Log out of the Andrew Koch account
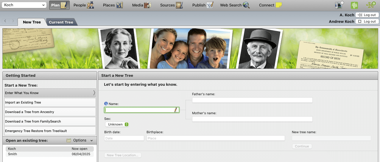This screenshot has width=380, height=162. click(367, 21)
